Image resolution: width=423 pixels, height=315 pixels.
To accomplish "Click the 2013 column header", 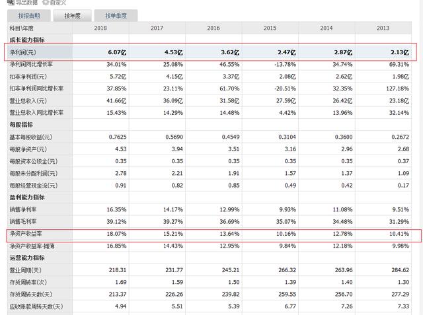I will coord(383,28).
